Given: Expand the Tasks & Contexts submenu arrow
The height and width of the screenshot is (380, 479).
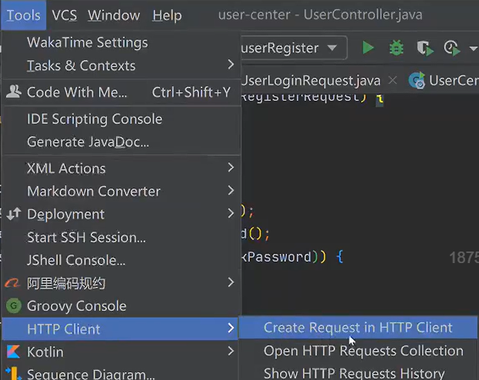Looking at the screenshot, I should [x=231, y=65].
